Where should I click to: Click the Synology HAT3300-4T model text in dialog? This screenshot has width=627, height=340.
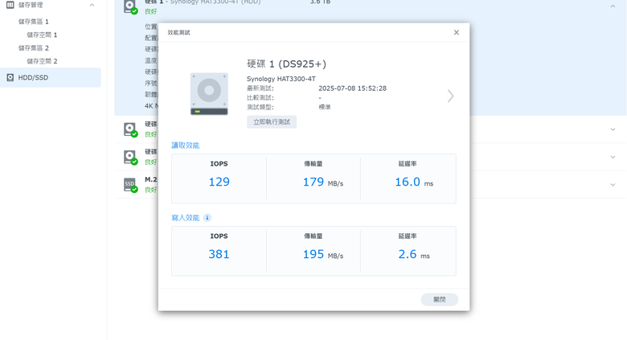281,79
